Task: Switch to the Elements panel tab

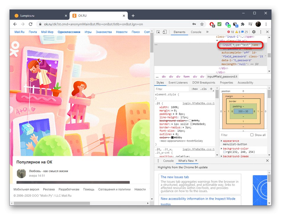Action: coord(179,32)
